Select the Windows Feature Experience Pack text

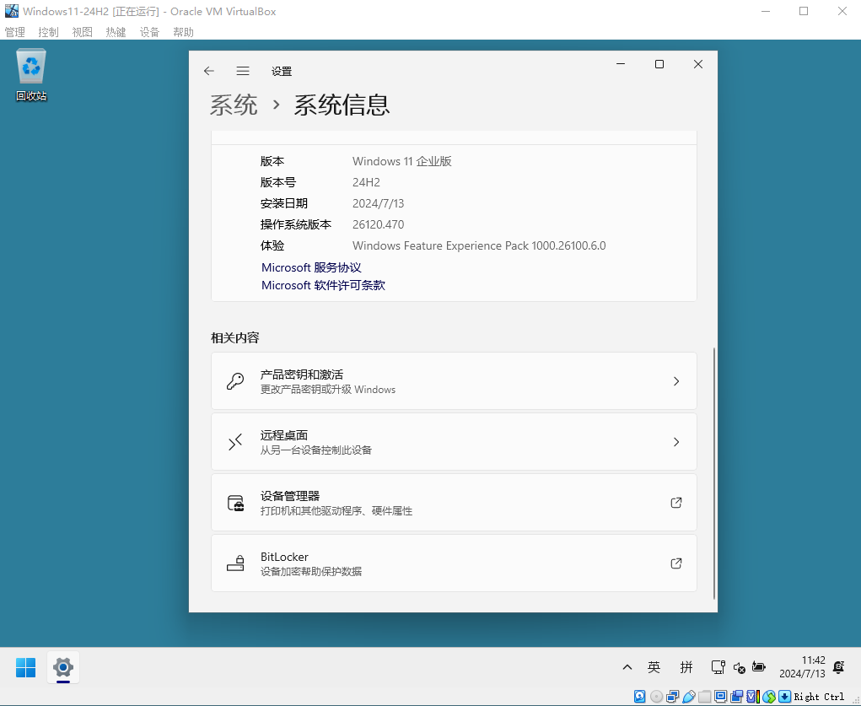click(479, 245)
